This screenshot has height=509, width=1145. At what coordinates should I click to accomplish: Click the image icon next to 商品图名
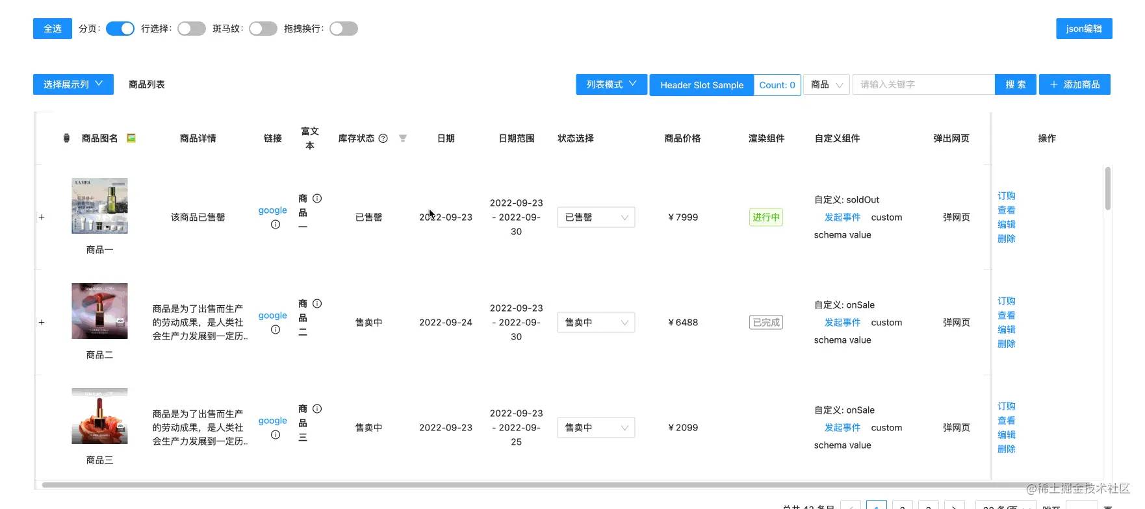click(x=131, y=138)
